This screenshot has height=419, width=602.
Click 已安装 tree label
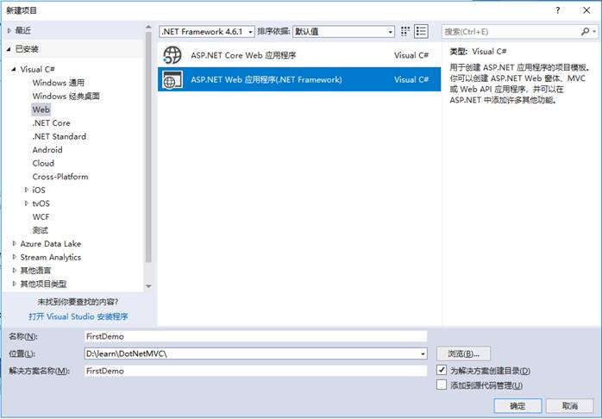pyautogui.click(x=27, y=49)
